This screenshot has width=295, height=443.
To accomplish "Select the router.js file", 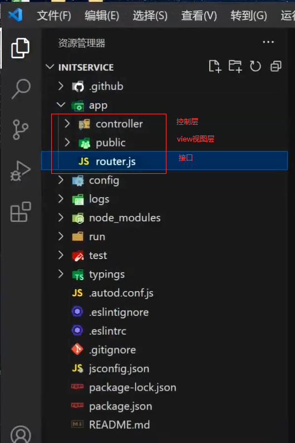I will tap(165, 161).
